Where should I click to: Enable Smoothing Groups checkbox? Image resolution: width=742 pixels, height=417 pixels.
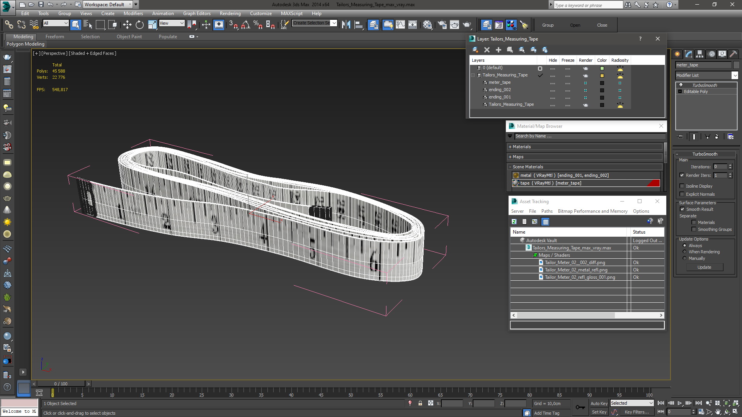694,229
